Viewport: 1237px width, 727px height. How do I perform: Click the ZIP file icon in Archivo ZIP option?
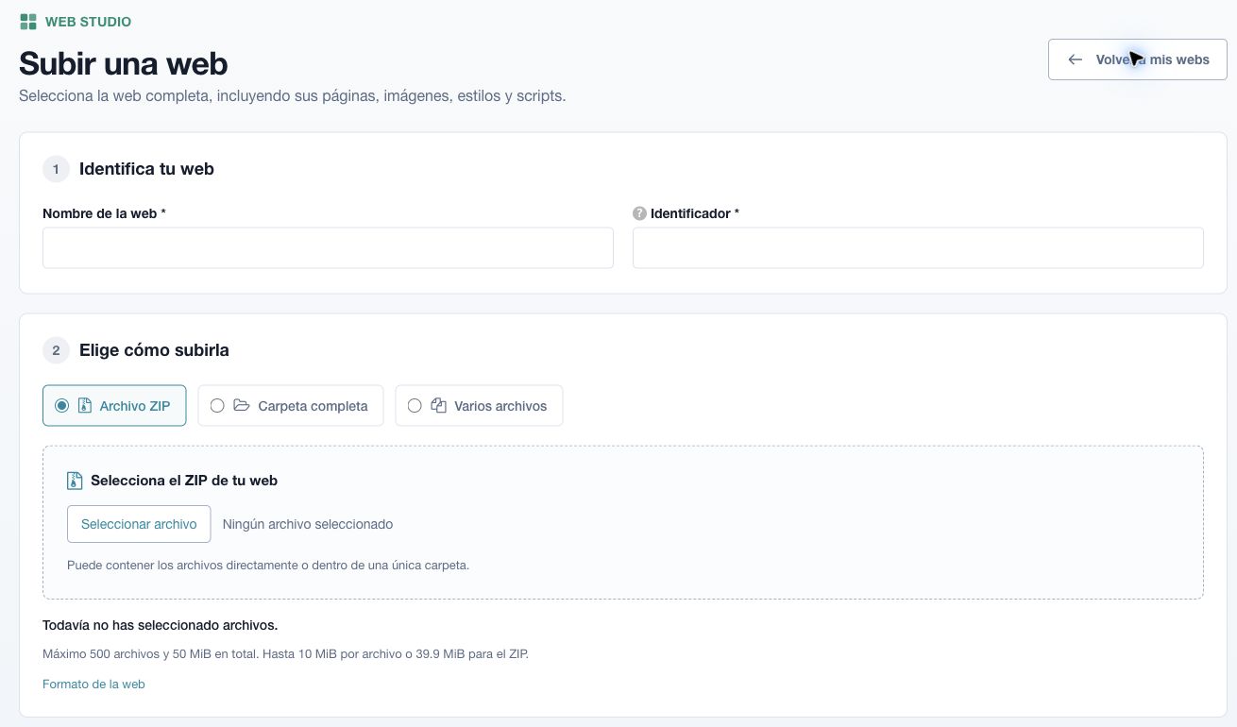[85, 406]
